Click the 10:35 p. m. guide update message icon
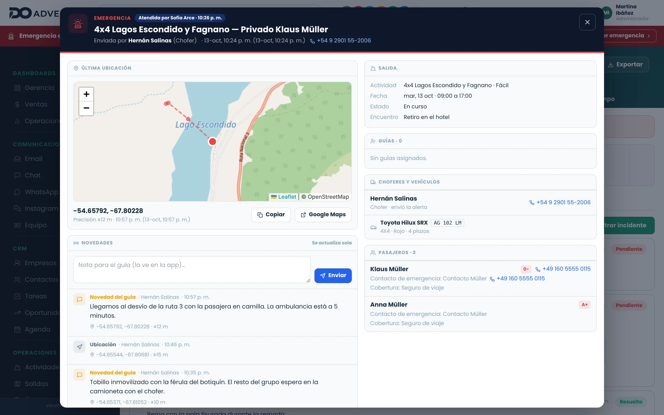The image size is (664, 415). click(79, 375)
